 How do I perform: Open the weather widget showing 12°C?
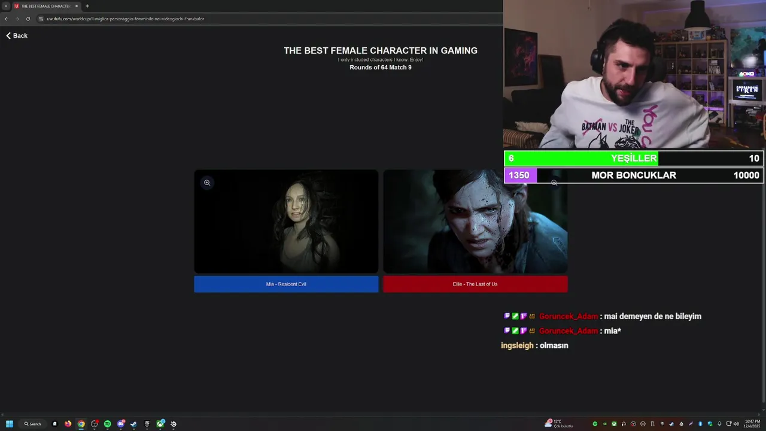[x=559, y=424]
